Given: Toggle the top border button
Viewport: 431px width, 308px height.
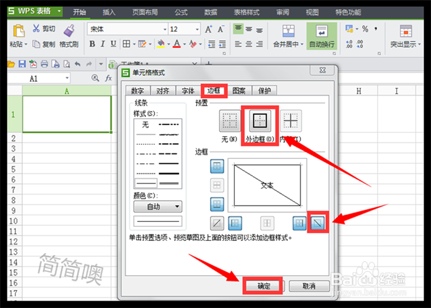Looking at the screenshot, I should [x=217, y=166].
